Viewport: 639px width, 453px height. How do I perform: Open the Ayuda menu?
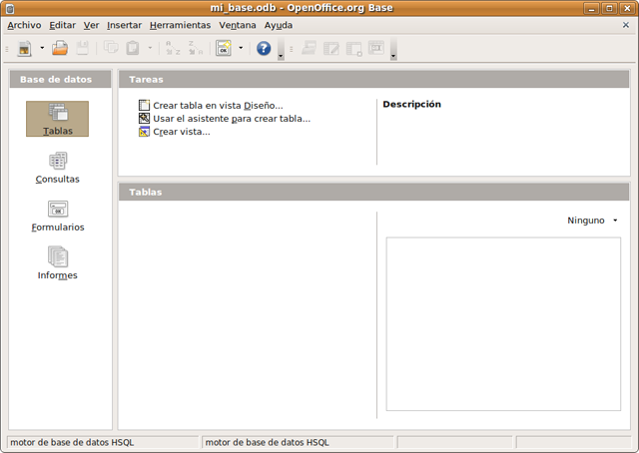tap(279, 24)
